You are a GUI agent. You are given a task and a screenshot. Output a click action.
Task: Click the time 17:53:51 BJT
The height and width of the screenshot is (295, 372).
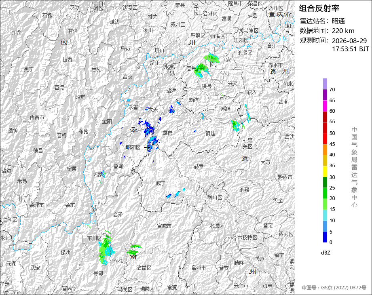click(x=351, y=49)
